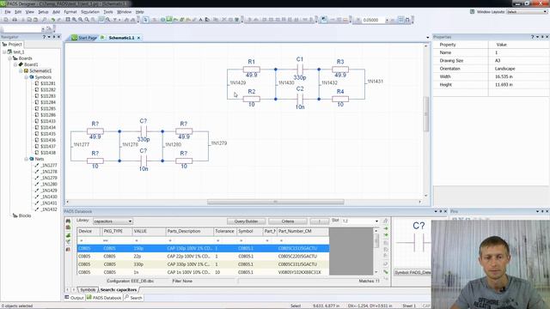Click the Delete 'X' toolbar icon
The width and height of the screenshot is (550, 309).
(224, 20)
